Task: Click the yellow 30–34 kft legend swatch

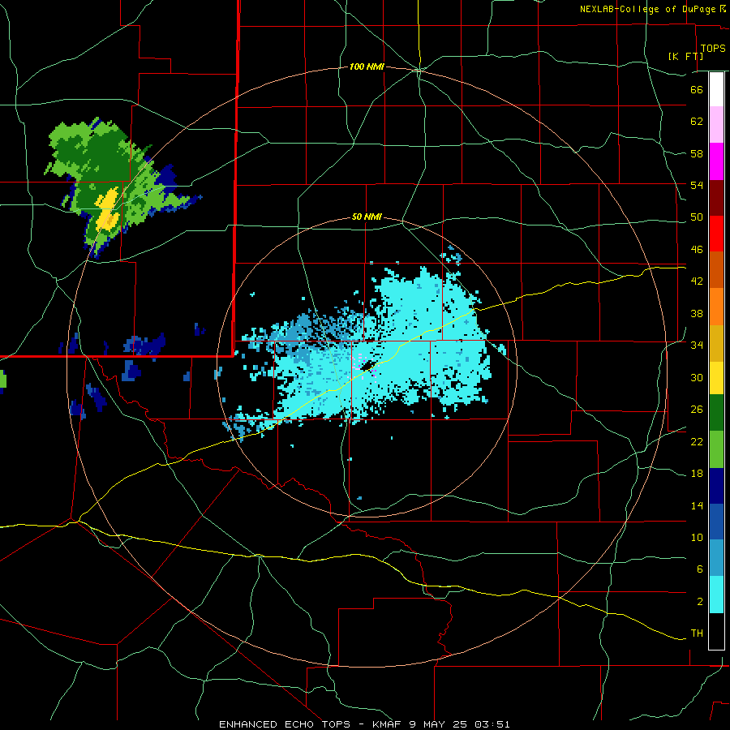Action: (716, 378)
